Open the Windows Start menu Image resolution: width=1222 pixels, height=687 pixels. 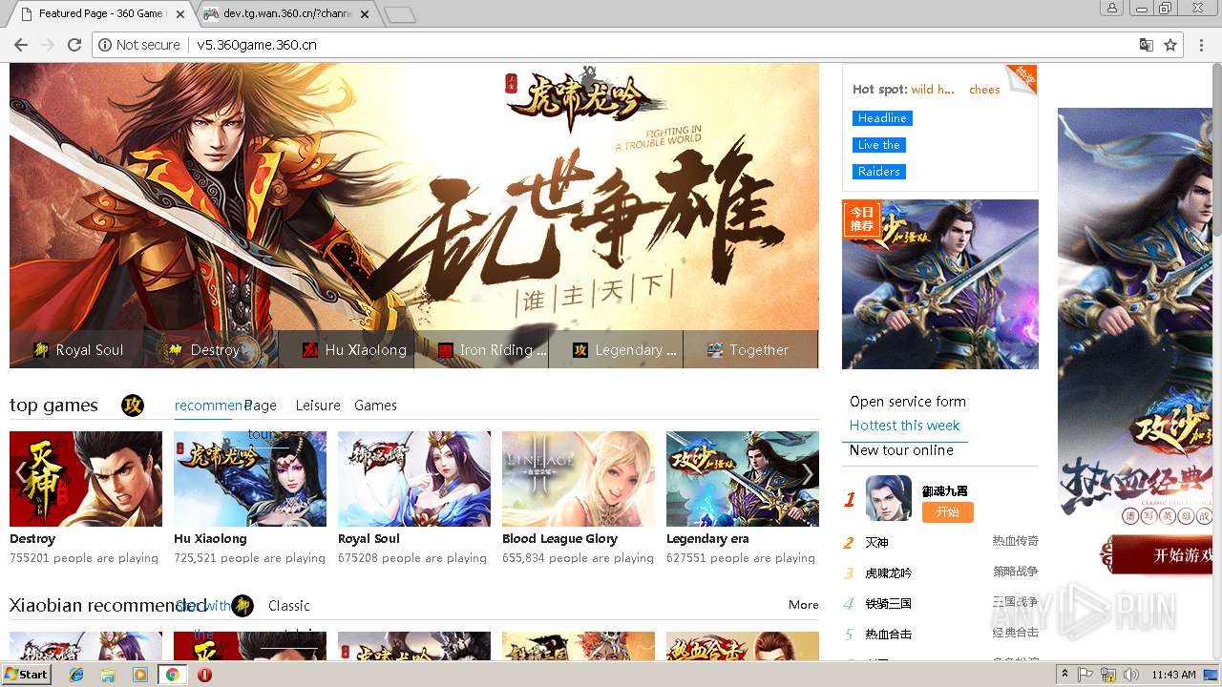(26, 674)
